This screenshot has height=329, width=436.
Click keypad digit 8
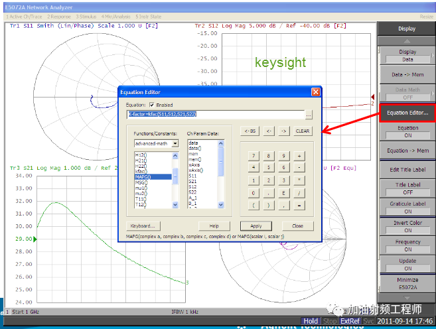click(268, 156)
